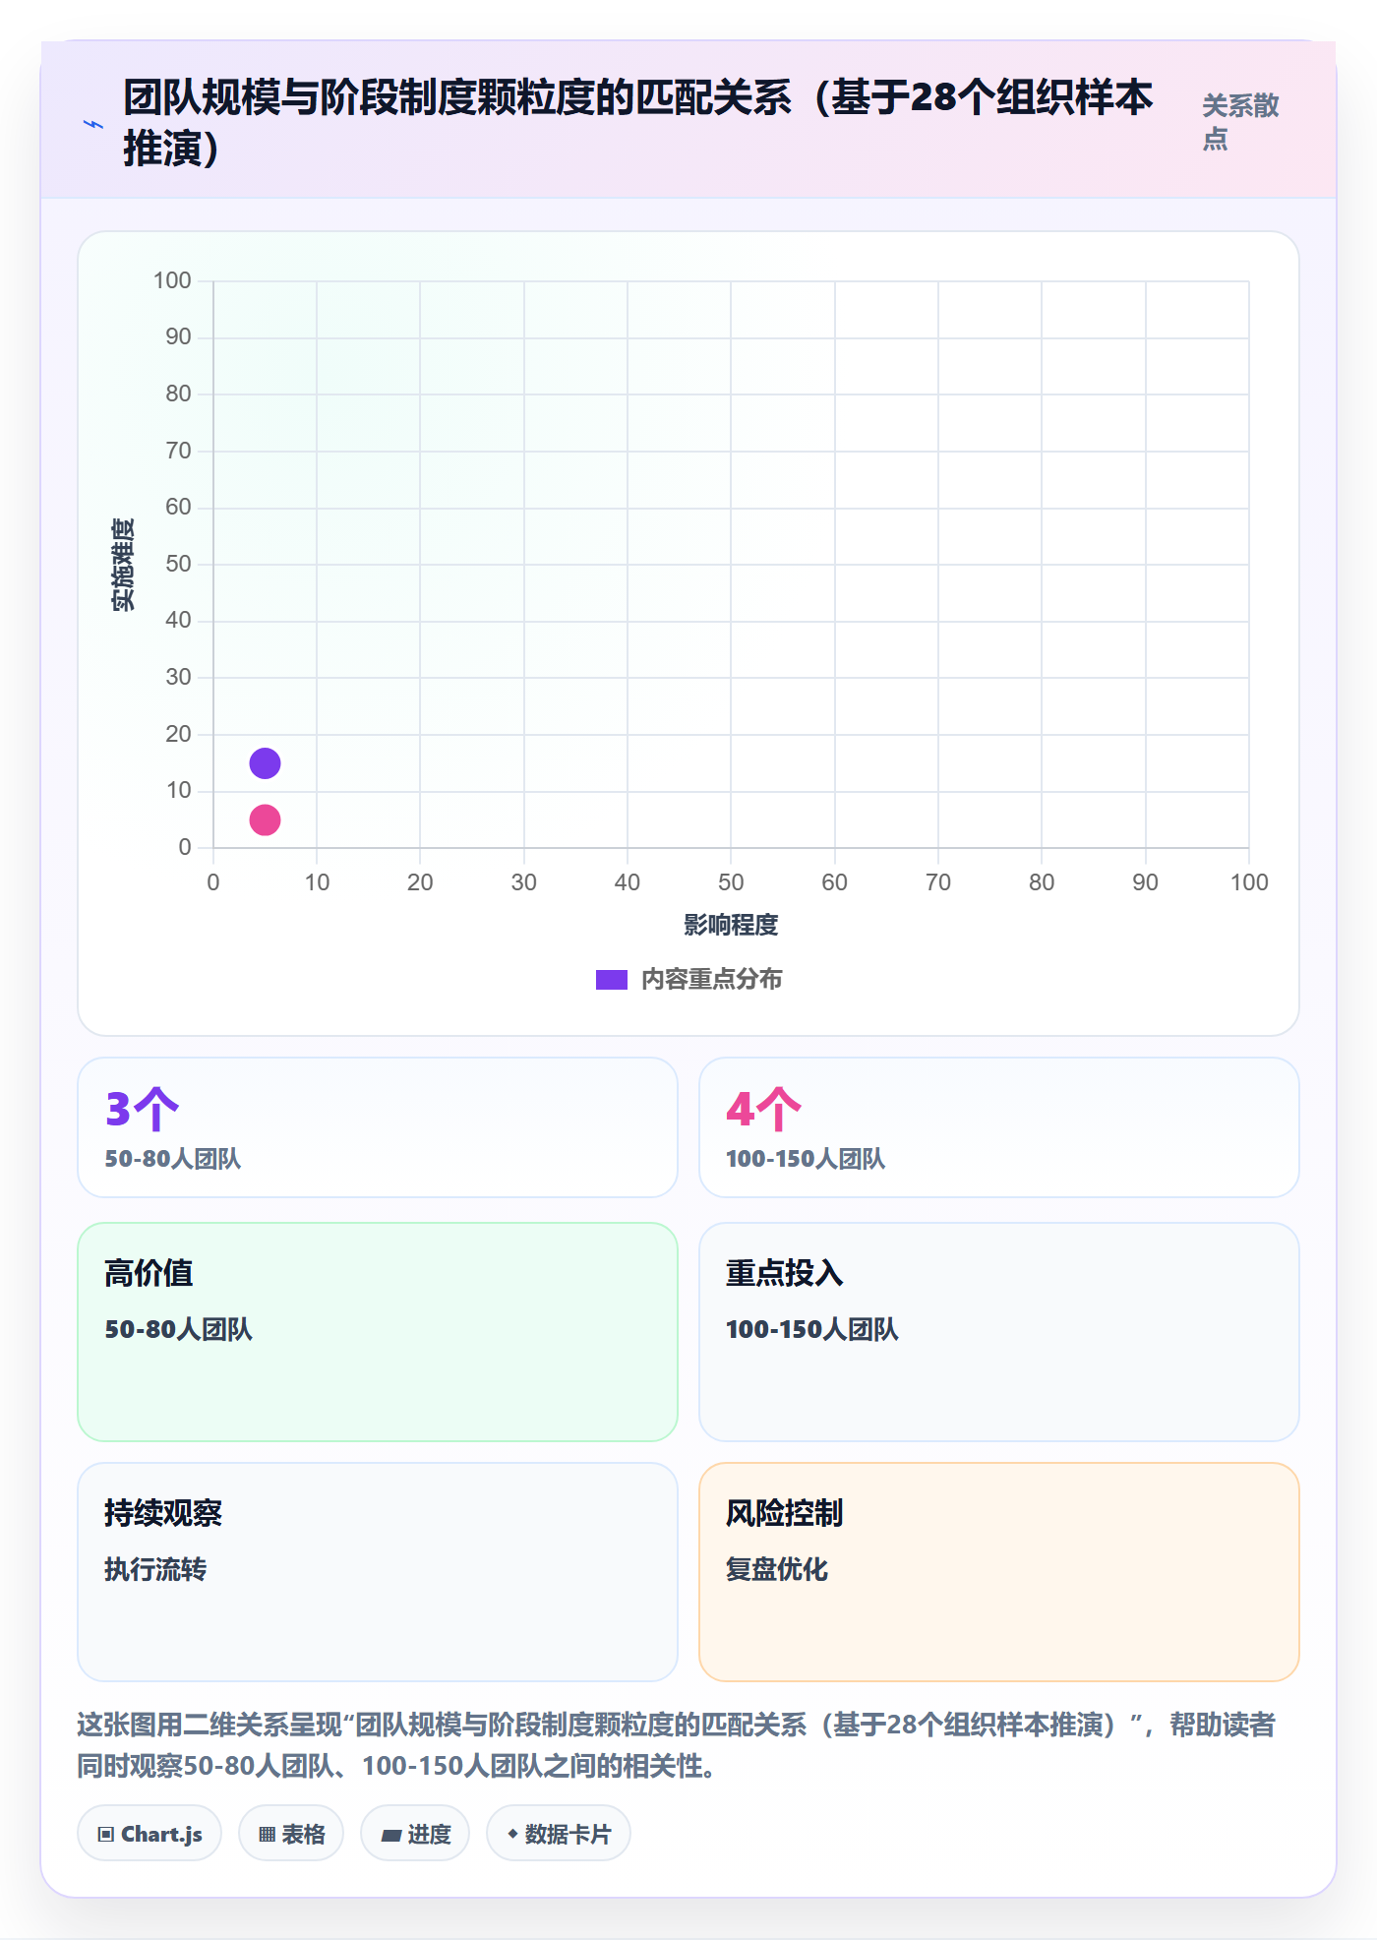Click the lightning bolt icon beside the title

pos(93,124)
